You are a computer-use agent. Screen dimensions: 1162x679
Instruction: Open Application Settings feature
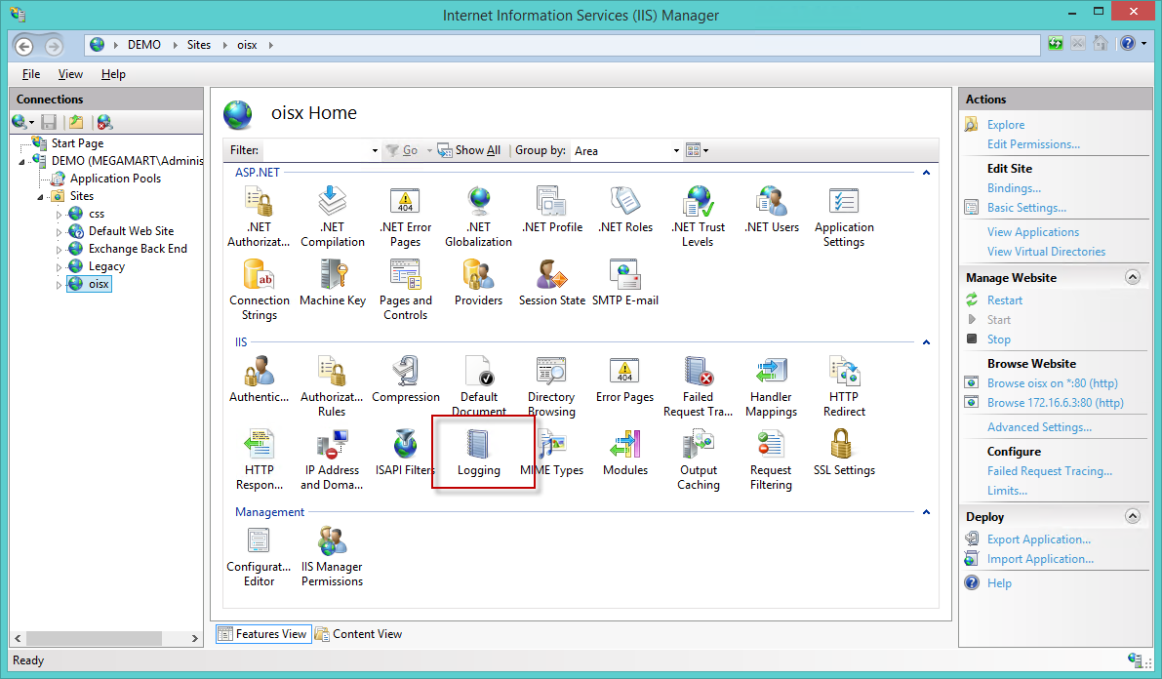pos(844,217)
